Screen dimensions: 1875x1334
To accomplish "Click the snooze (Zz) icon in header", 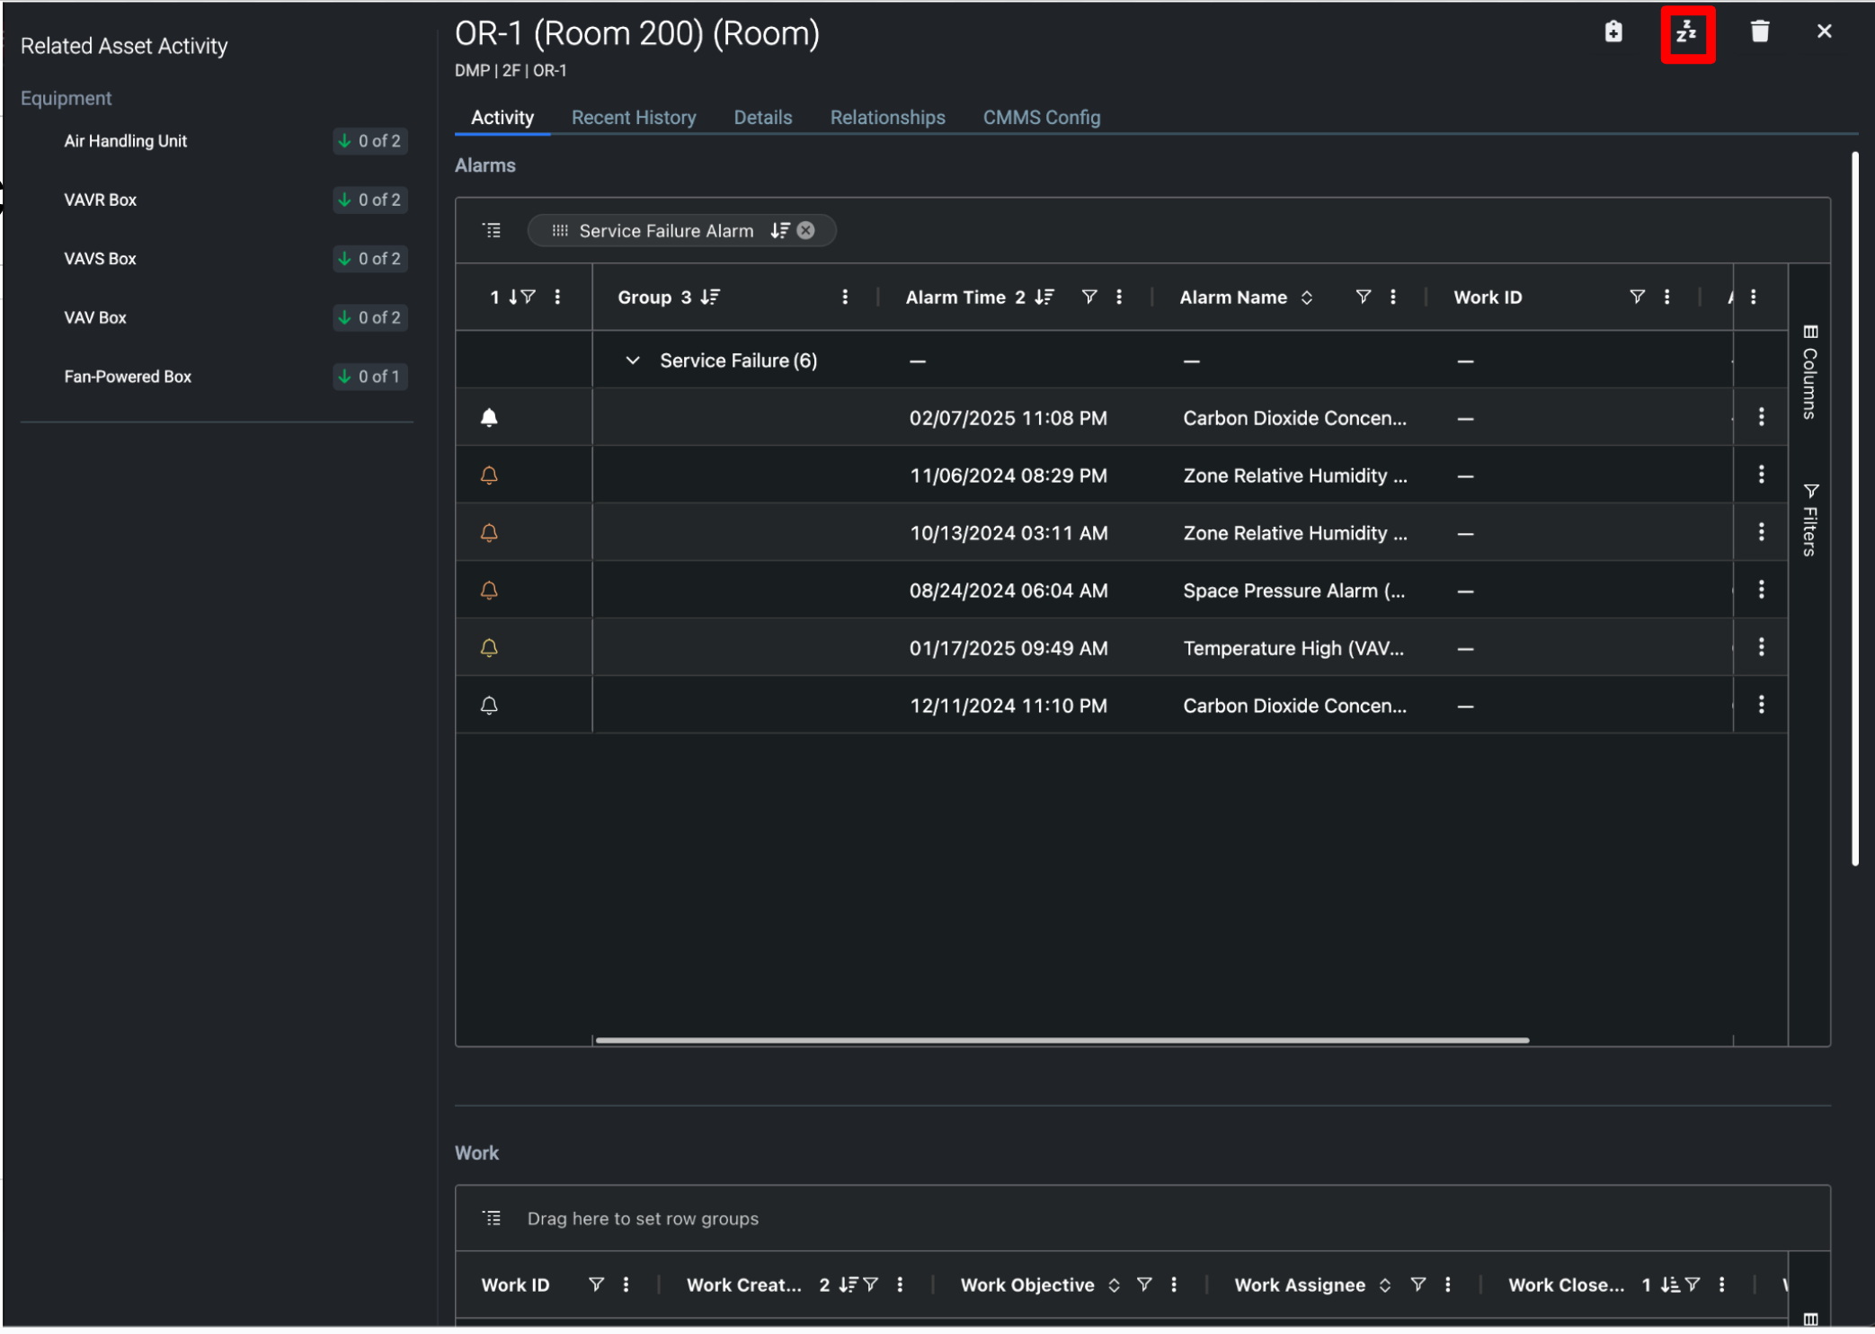I will point(1686,33).
